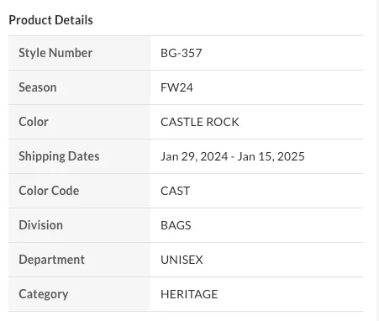Viewport: 379px width, 321px height.
Task: Select the Season label cell
Action: [79, 87]
